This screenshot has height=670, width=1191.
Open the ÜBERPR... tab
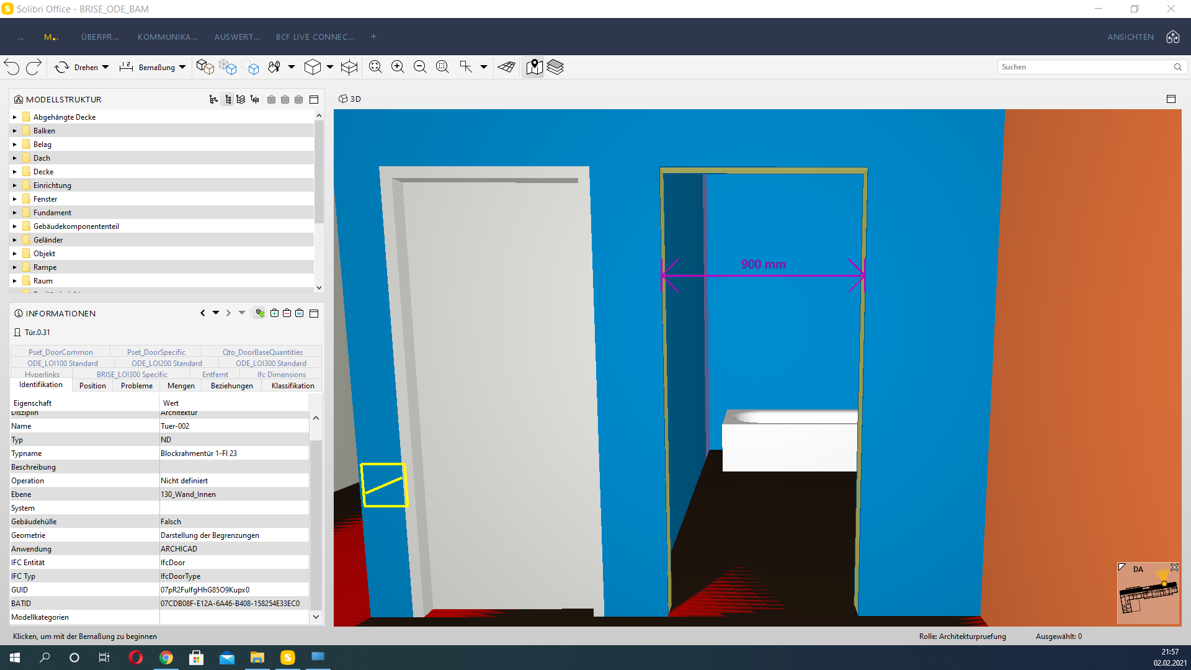(x=99, y=37)
